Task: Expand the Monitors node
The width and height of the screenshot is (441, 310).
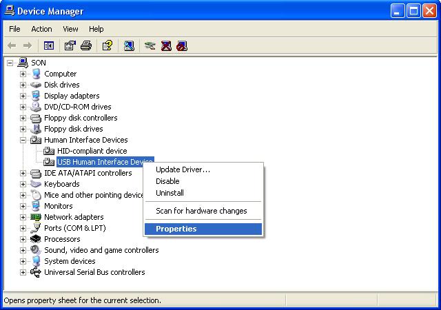Action: tap(23, 206)
